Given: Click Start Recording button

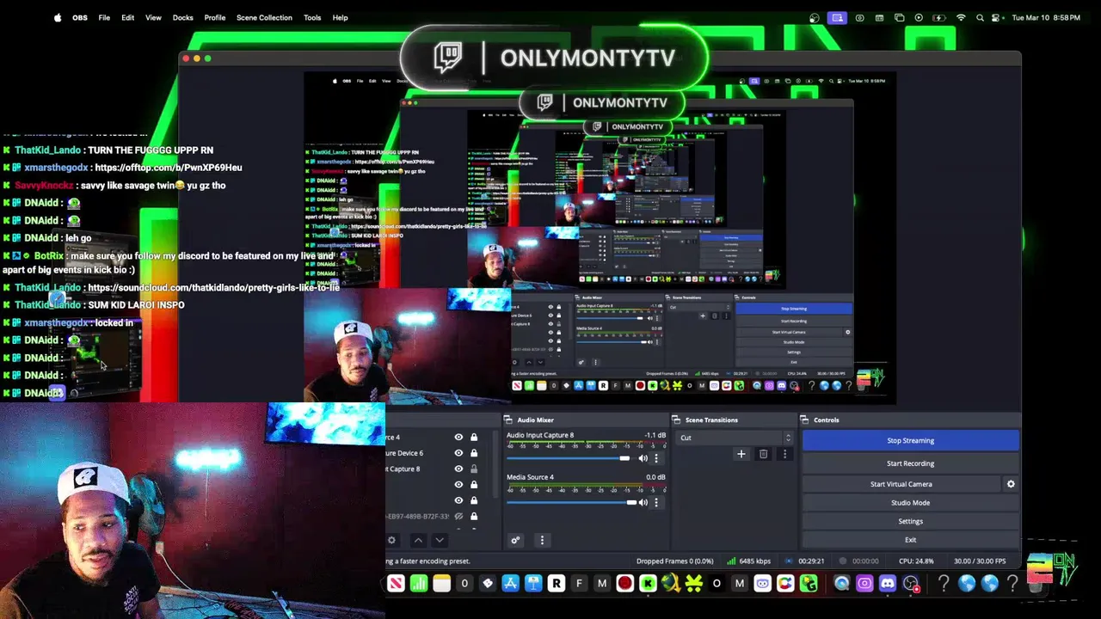Looking at the screenshot, I should 910,463.
